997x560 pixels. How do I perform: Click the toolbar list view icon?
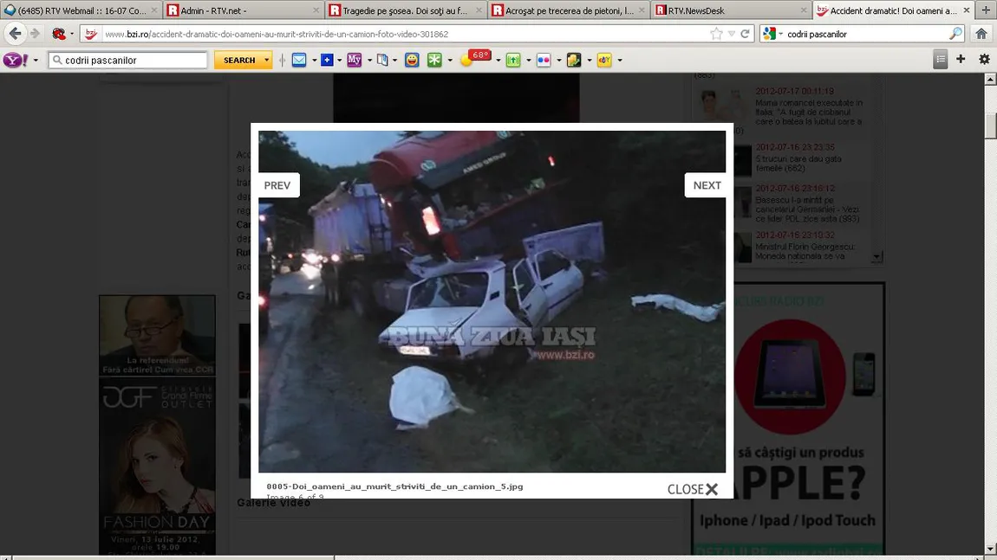[x=941, y=60]
